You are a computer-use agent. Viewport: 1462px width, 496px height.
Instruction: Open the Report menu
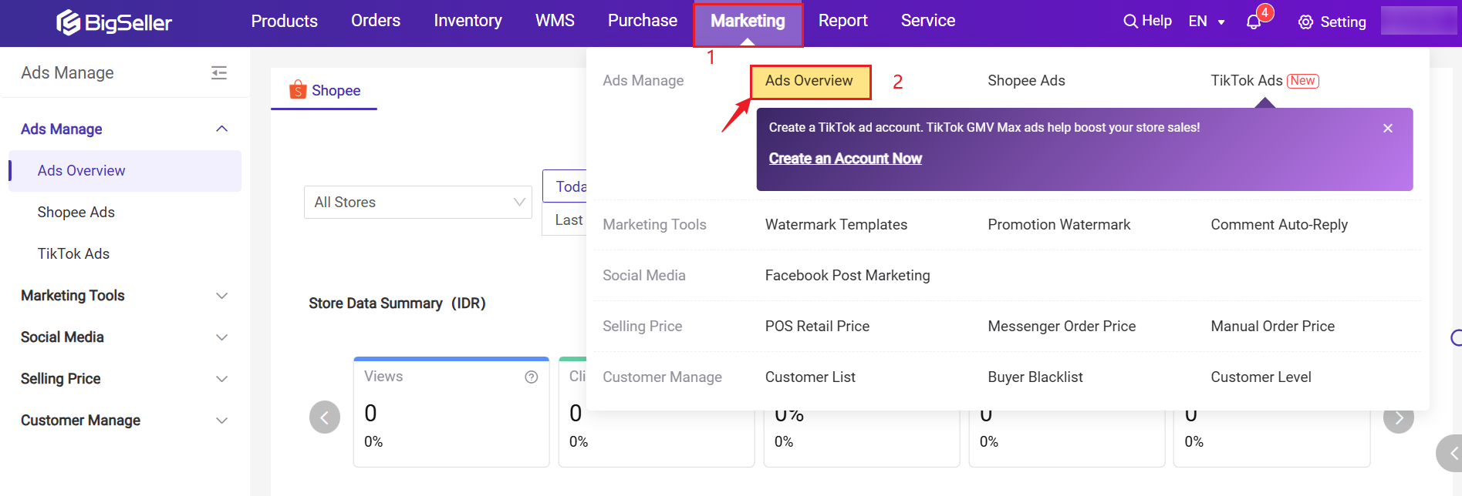[842, 21]
